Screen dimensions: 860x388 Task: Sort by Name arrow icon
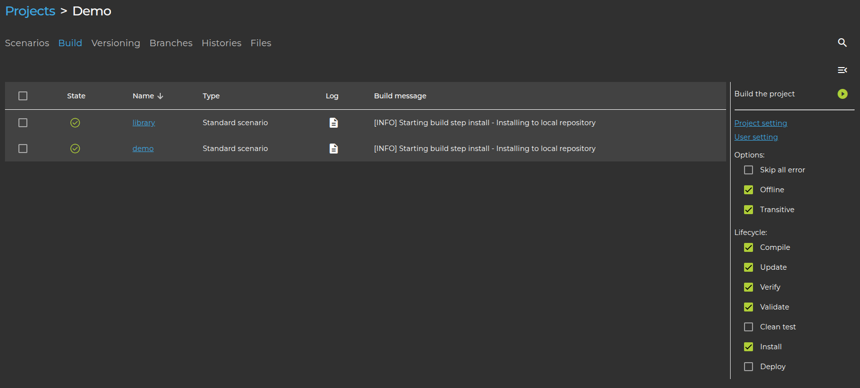coord(160,96)
